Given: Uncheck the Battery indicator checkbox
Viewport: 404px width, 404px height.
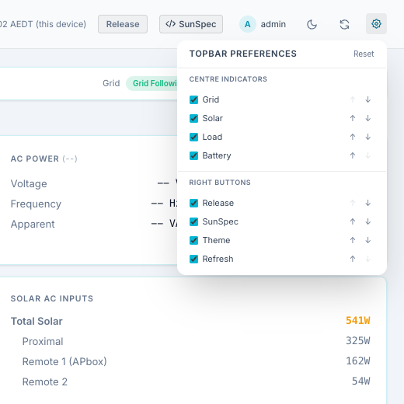Looking at the screenshot, I should coord(193,155).
